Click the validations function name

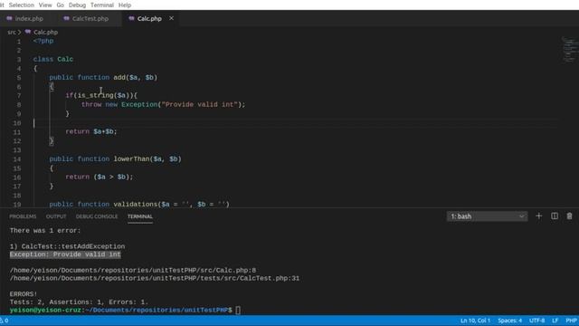(136, 204)
